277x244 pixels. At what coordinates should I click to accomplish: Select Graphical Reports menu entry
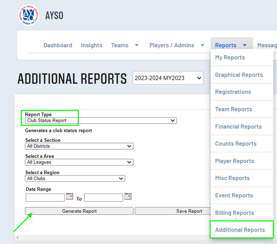pyautogui.click(x=239, y=75)
